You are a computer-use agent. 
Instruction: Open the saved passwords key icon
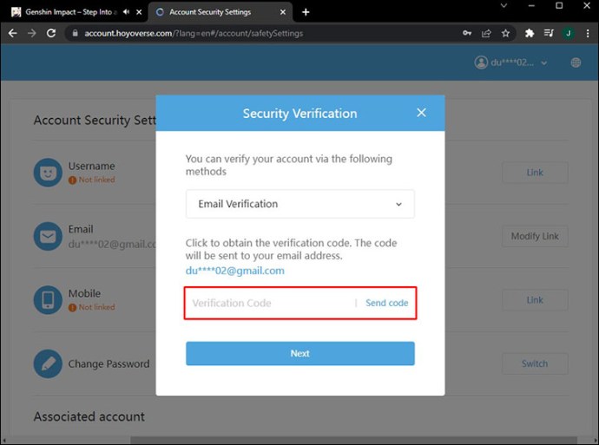click(x=467, y=33)
